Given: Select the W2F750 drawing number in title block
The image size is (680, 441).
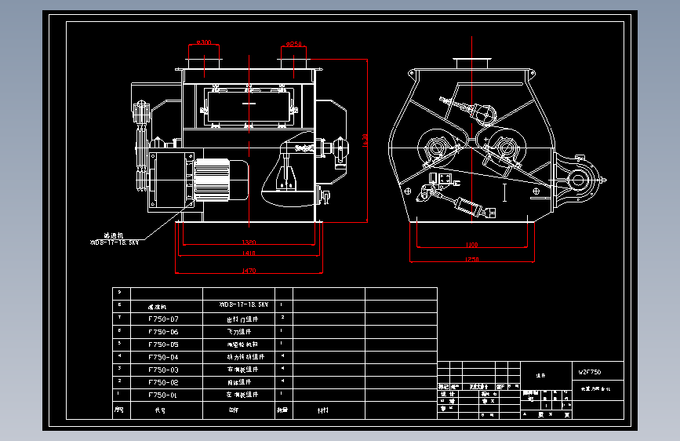Looking at the screenshot, I should coord(590,372).
